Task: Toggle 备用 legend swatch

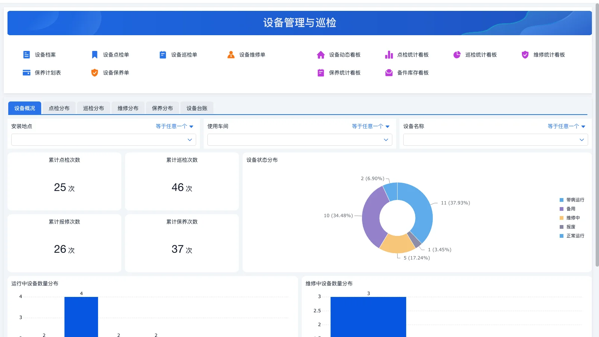Action: click(562, 209)
